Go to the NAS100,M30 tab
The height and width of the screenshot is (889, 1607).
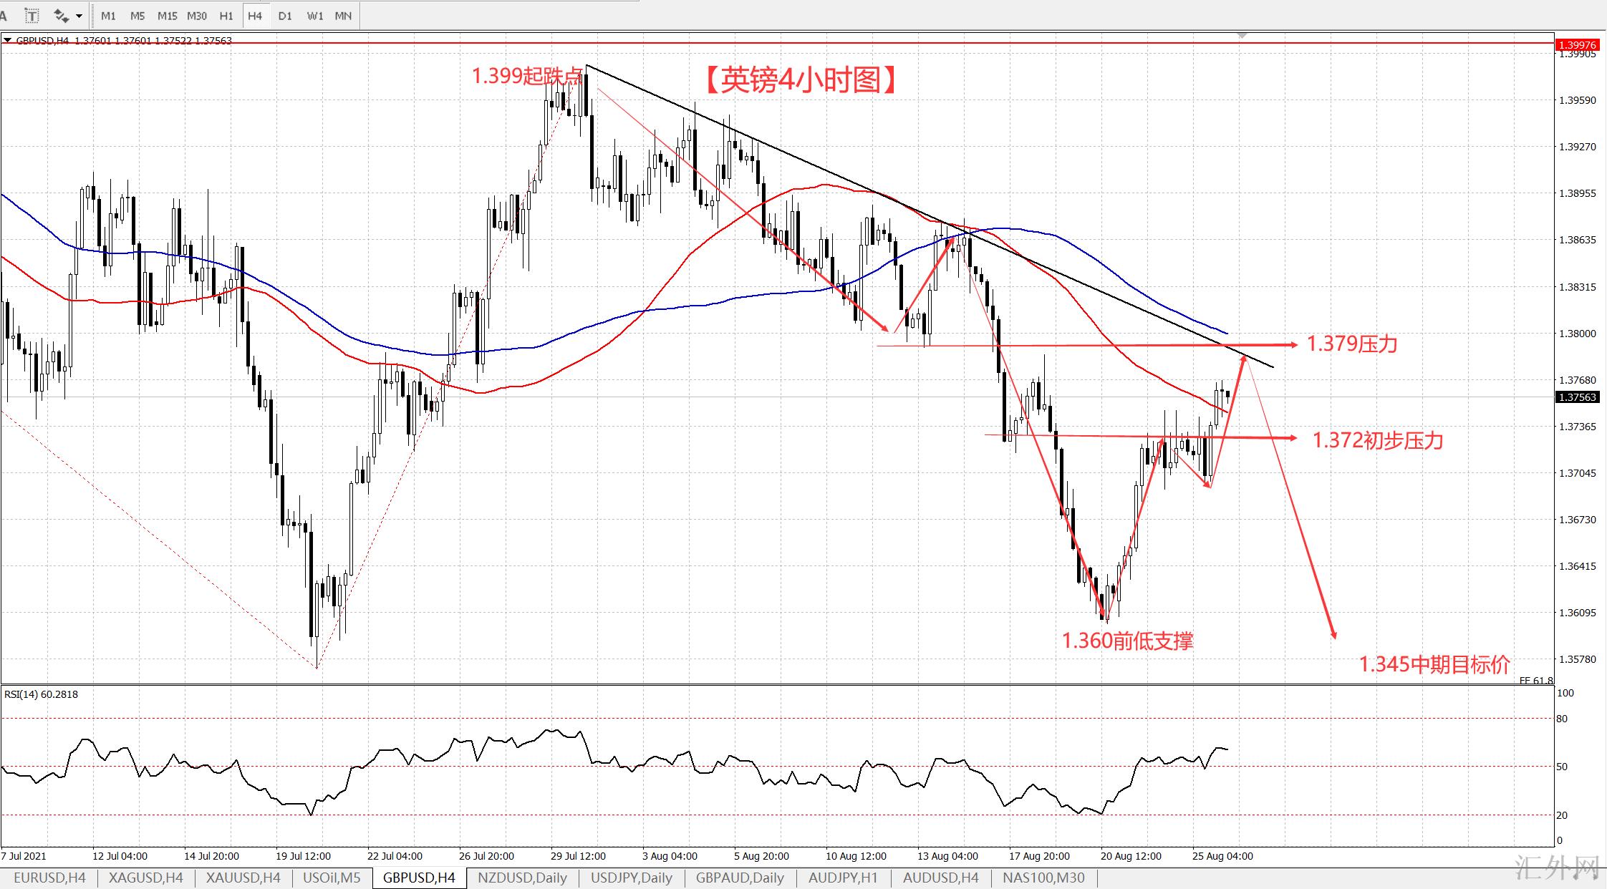pyautogui.click(x=1043, y=878)
